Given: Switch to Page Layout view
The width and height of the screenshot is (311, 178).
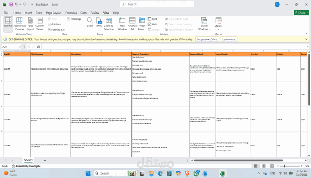Looking at the screenshot, I should pyautogui.click(x=30, y=24).
